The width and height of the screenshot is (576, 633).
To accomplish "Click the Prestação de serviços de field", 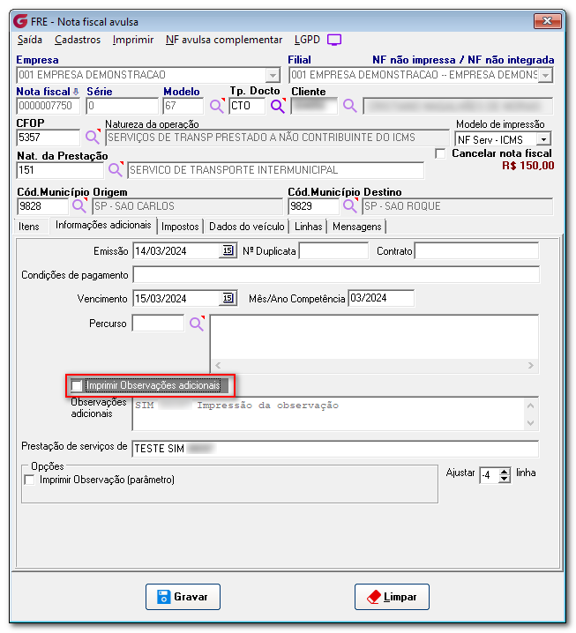I will coord(335,449).
